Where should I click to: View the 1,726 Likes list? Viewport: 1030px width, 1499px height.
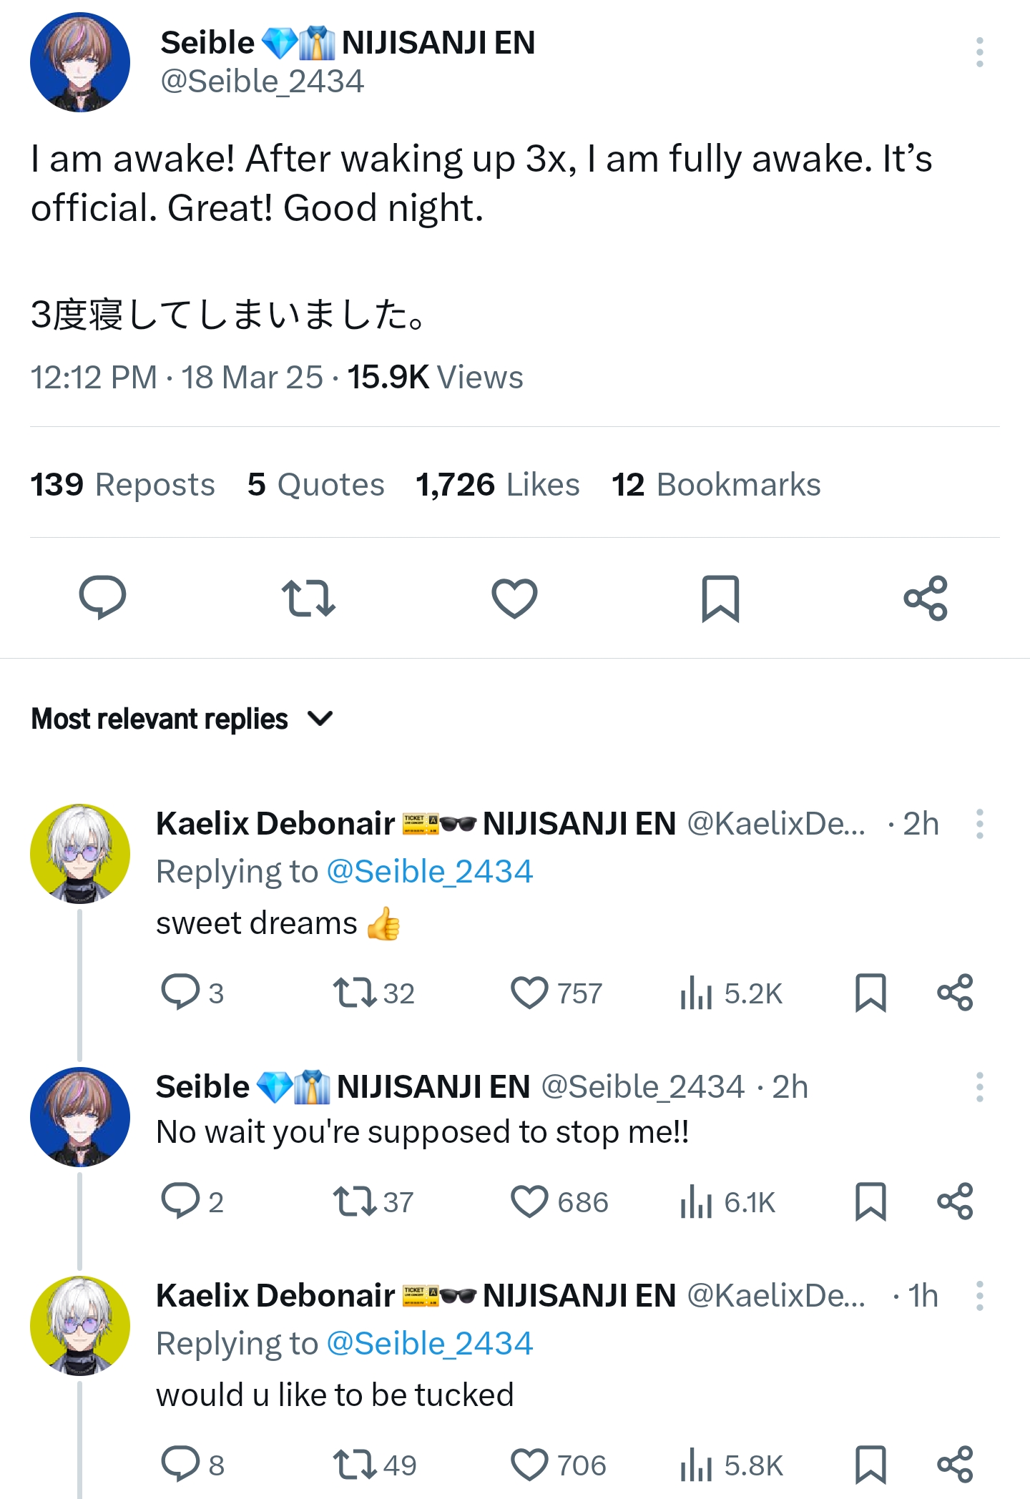(497, 485)
